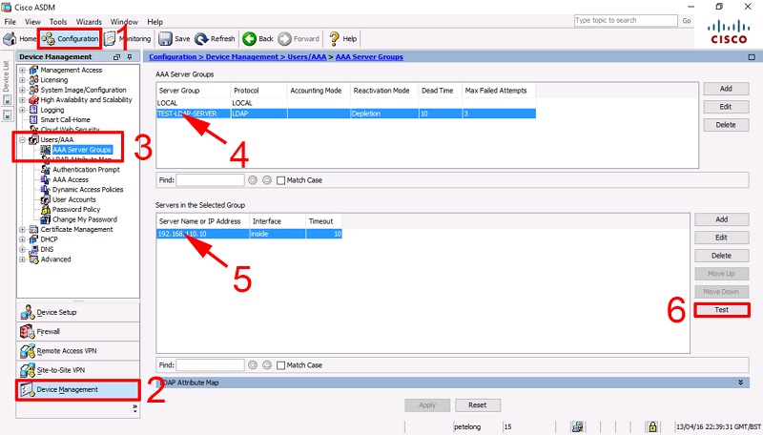Delete the selected AAA server group
This screenshot has width=763, height=435.
click(x=726, y=125)
